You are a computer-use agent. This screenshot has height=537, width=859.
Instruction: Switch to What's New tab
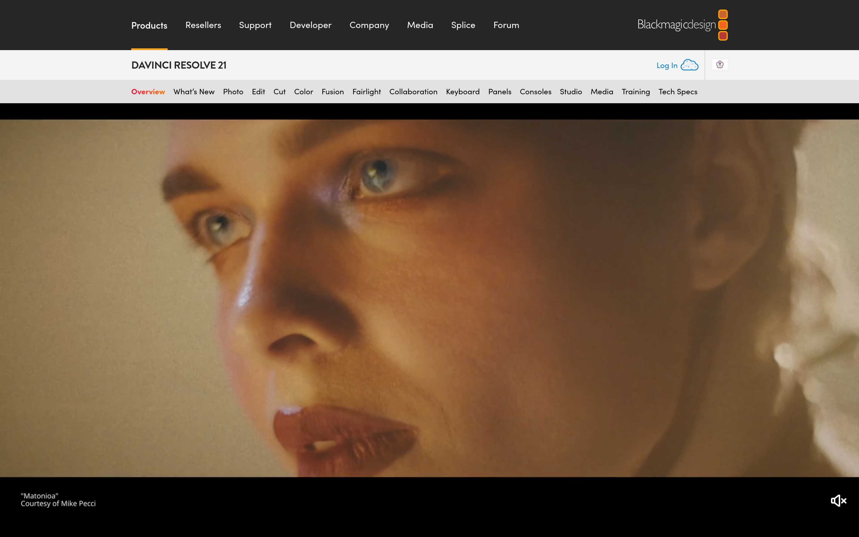[x=194, y=92]
